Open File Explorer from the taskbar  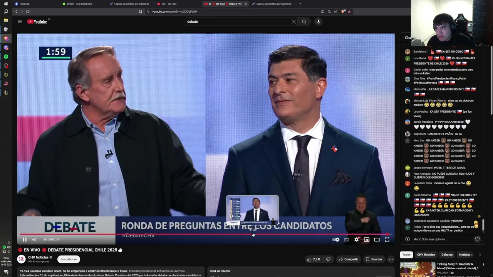click(6, 20)
